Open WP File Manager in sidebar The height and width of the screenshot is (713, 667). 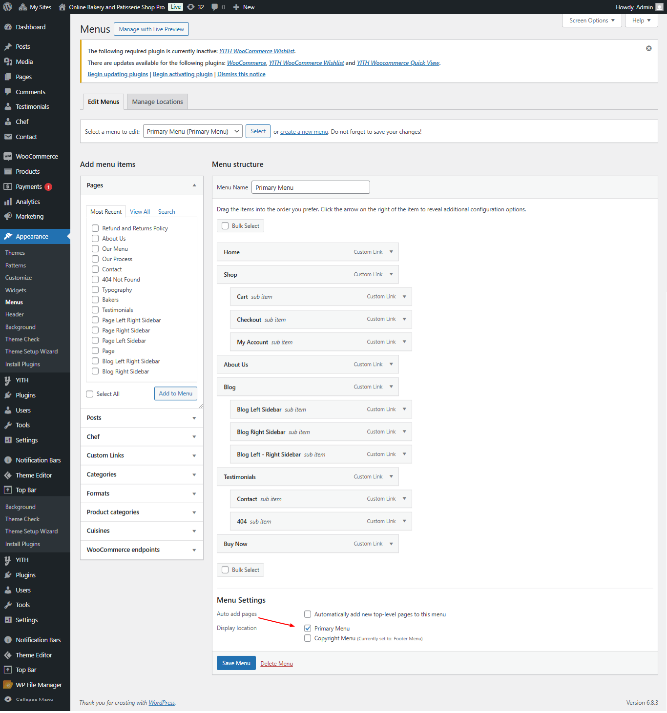38,685
